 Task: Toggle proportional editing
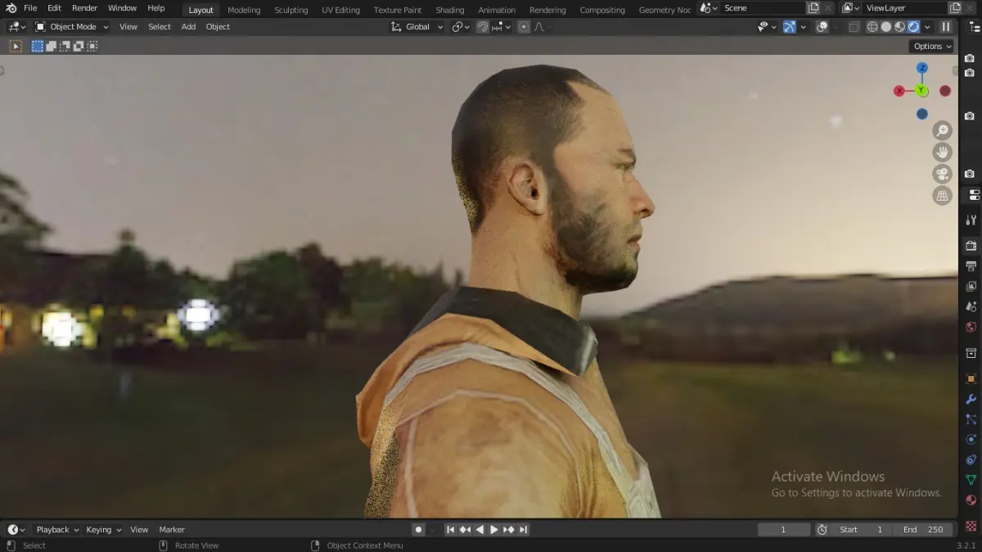(x=524, y=26)
